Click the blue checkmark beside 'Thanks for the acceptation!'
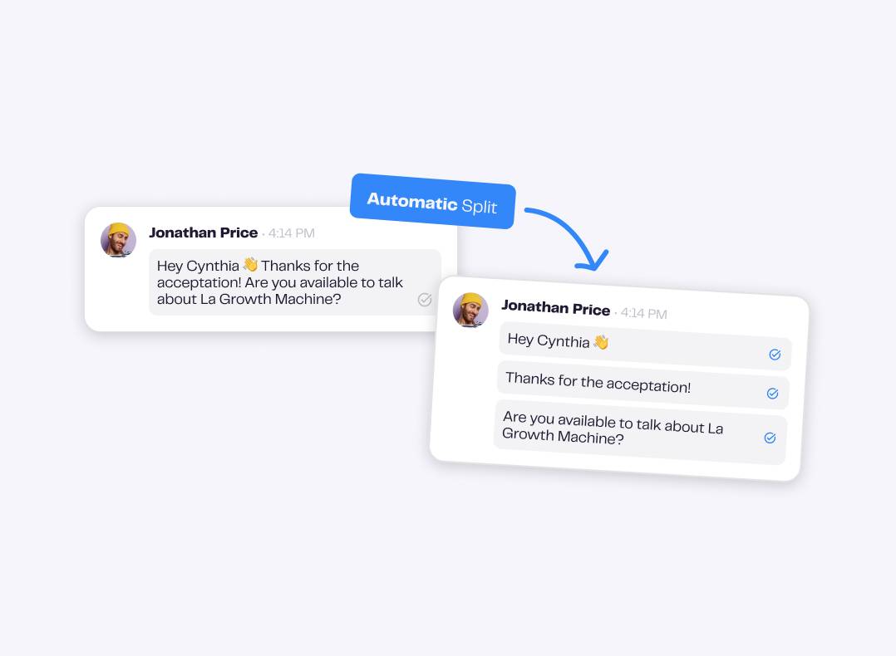Viewport: 896px width, 656px height. [x=773, y=394]
